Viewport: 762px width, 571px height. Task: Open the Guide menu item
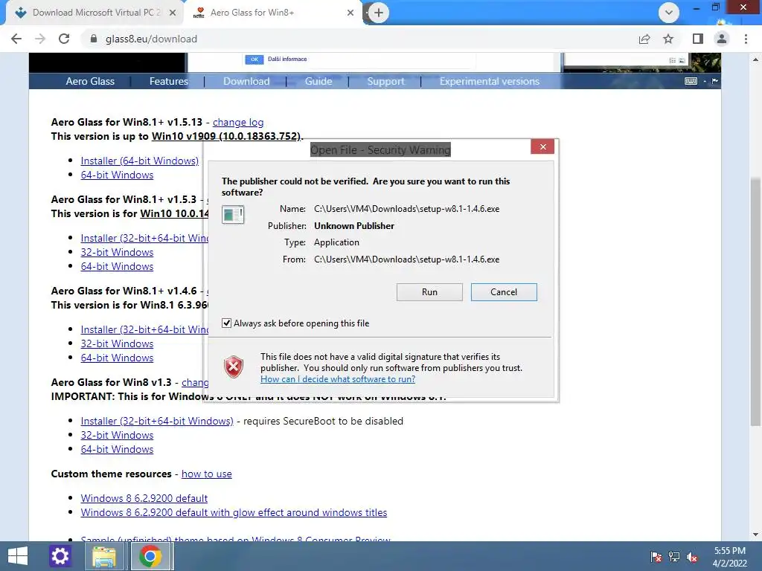click(x=318, y=81)
